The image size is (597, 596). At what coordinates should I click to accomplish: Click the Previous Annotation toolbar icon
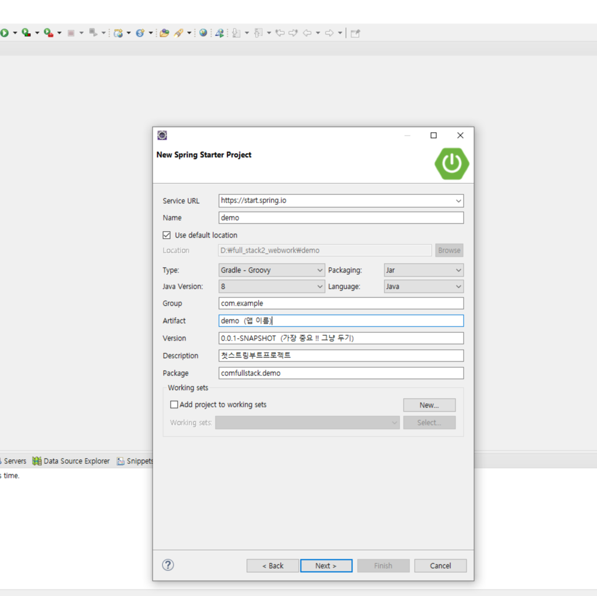(259, 33)
